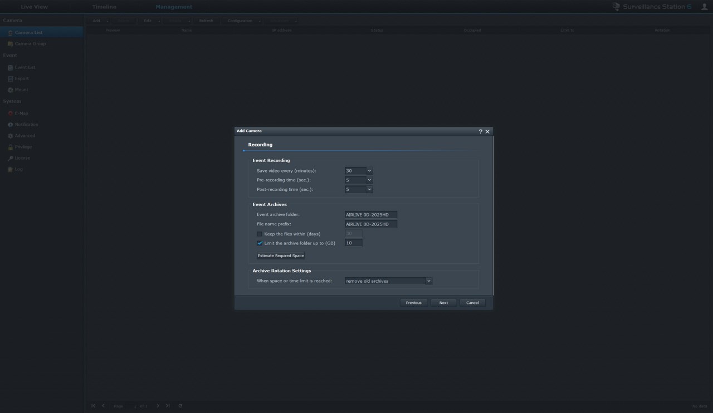
Task: Uncheck Limit the archive folder up to (GB)
Action: click(x=260, y=243)
